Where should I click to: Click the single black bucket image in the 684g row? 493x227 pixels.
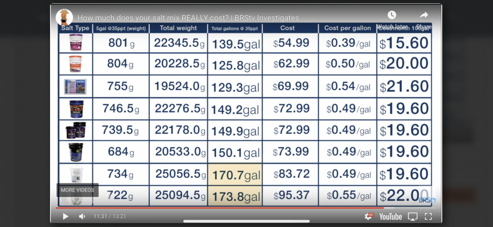(76, 152)
